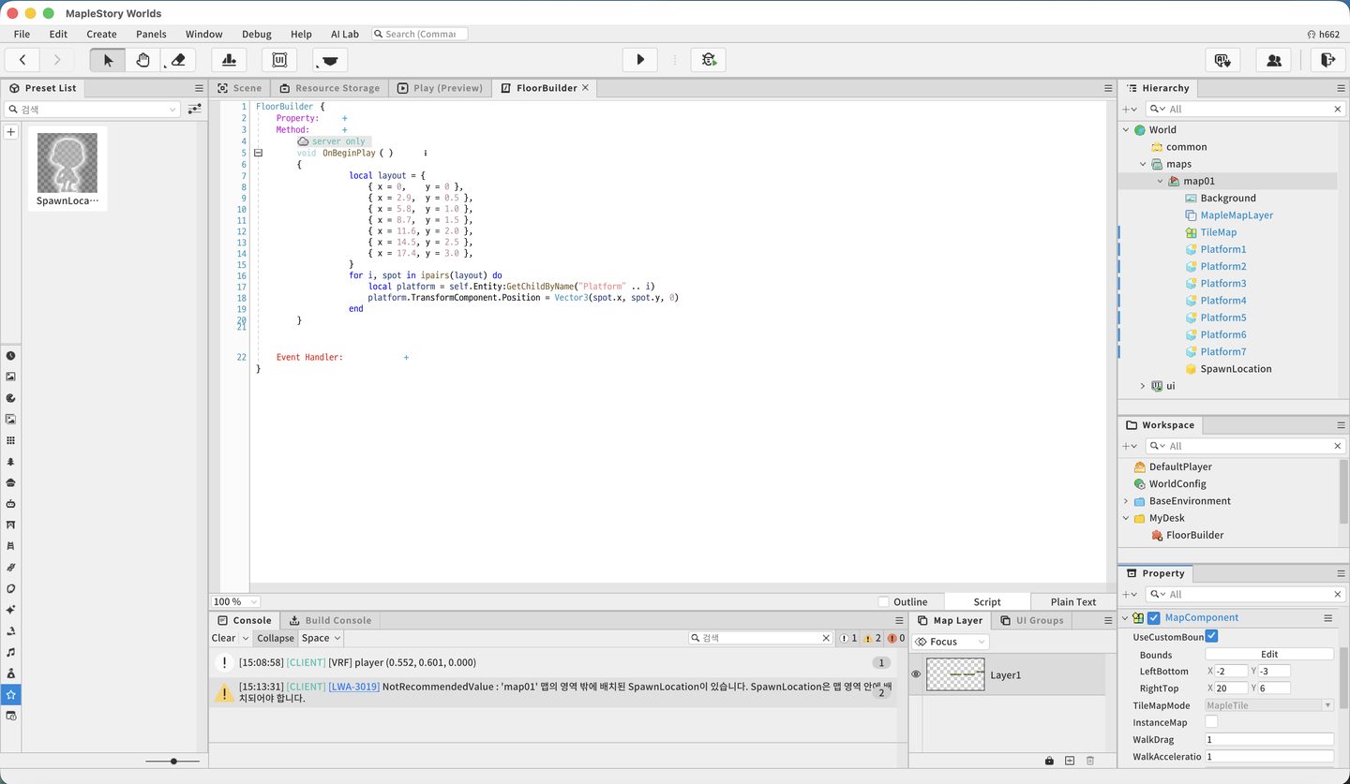
Task: Switch to the Scene tab
Action: click(x=240, y=88)
